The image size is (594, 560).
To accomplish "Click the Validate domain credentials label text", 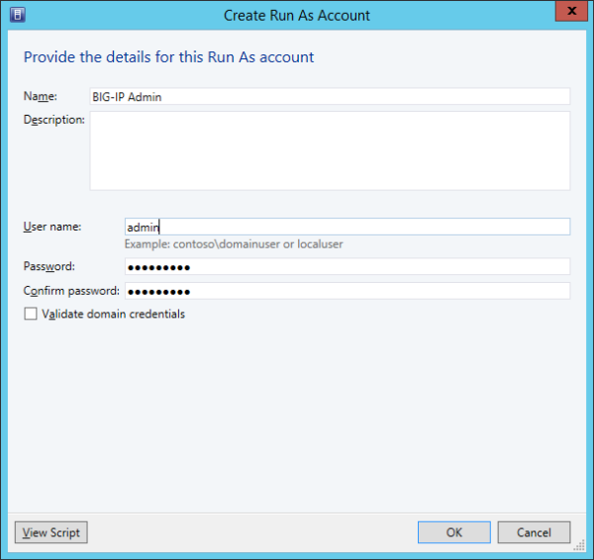I will click(x=114, y=315).
